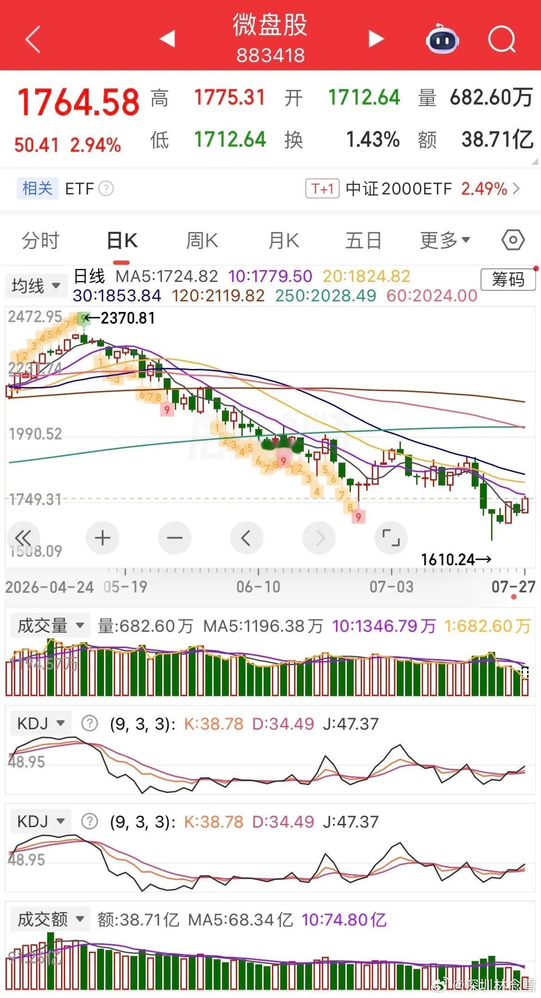The width and height of the screenshot is (541, 998).
Task: Open the 成交量 indicator dropdown
Action: [50, 625]
